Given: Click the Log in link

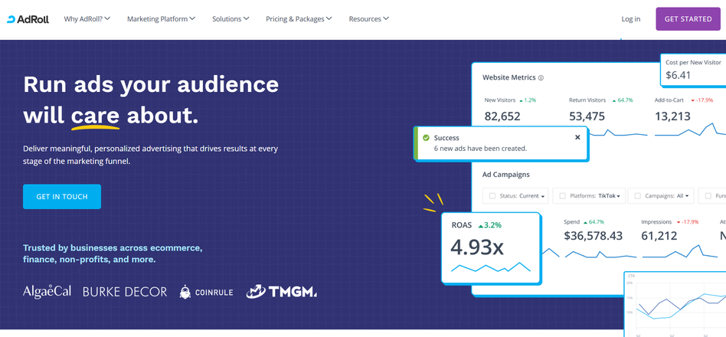Looking at the screenshot, I should 630,19.
